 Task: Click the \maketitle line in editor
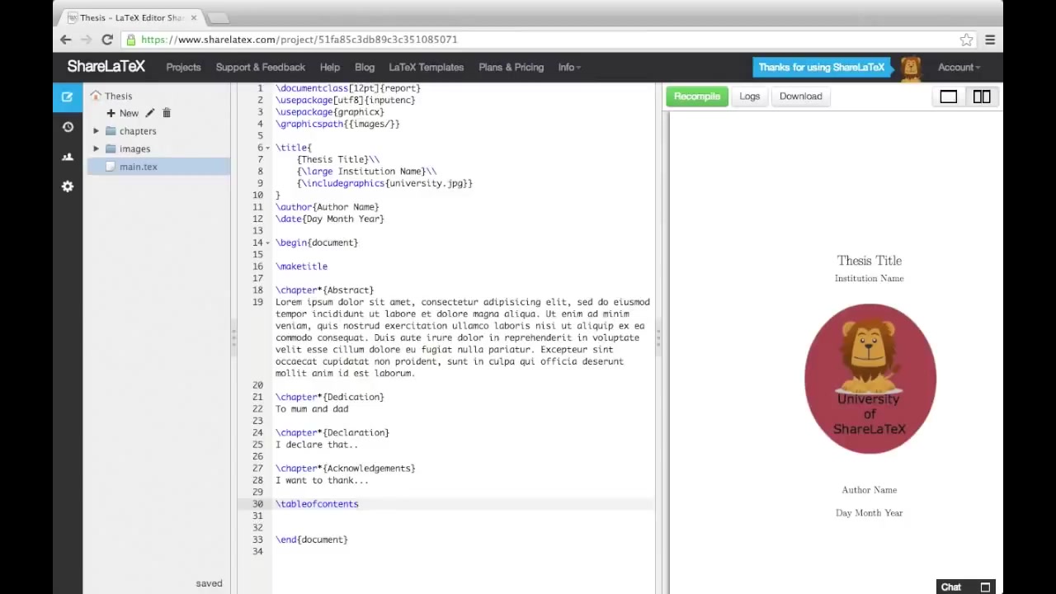pyautogui.click(x=301, y=266)
